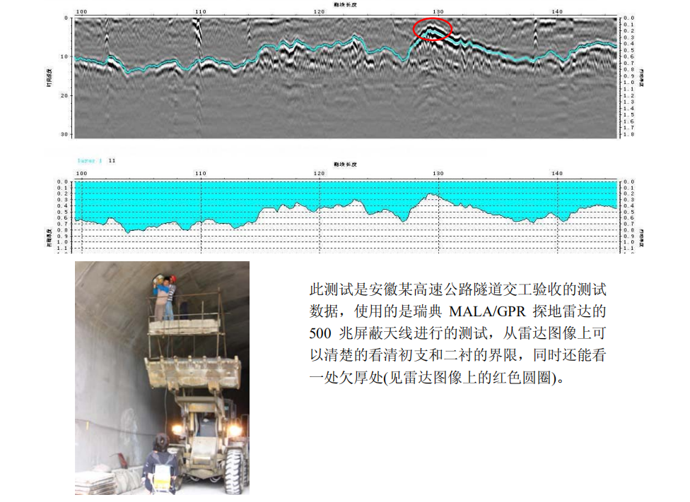Click the x-axis title above the radar profile
Image resolution: width=690 pixels, height=502 pixels.
click(x=345, y=4)
